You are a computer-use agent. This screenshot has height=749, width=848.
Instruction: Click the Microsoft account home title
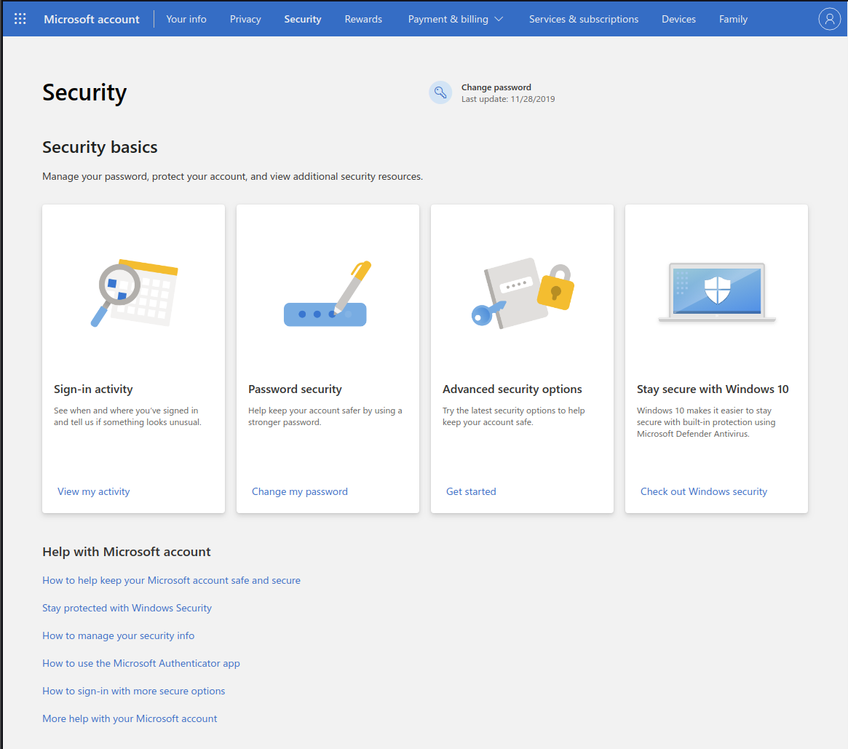(x=92, y=19)
